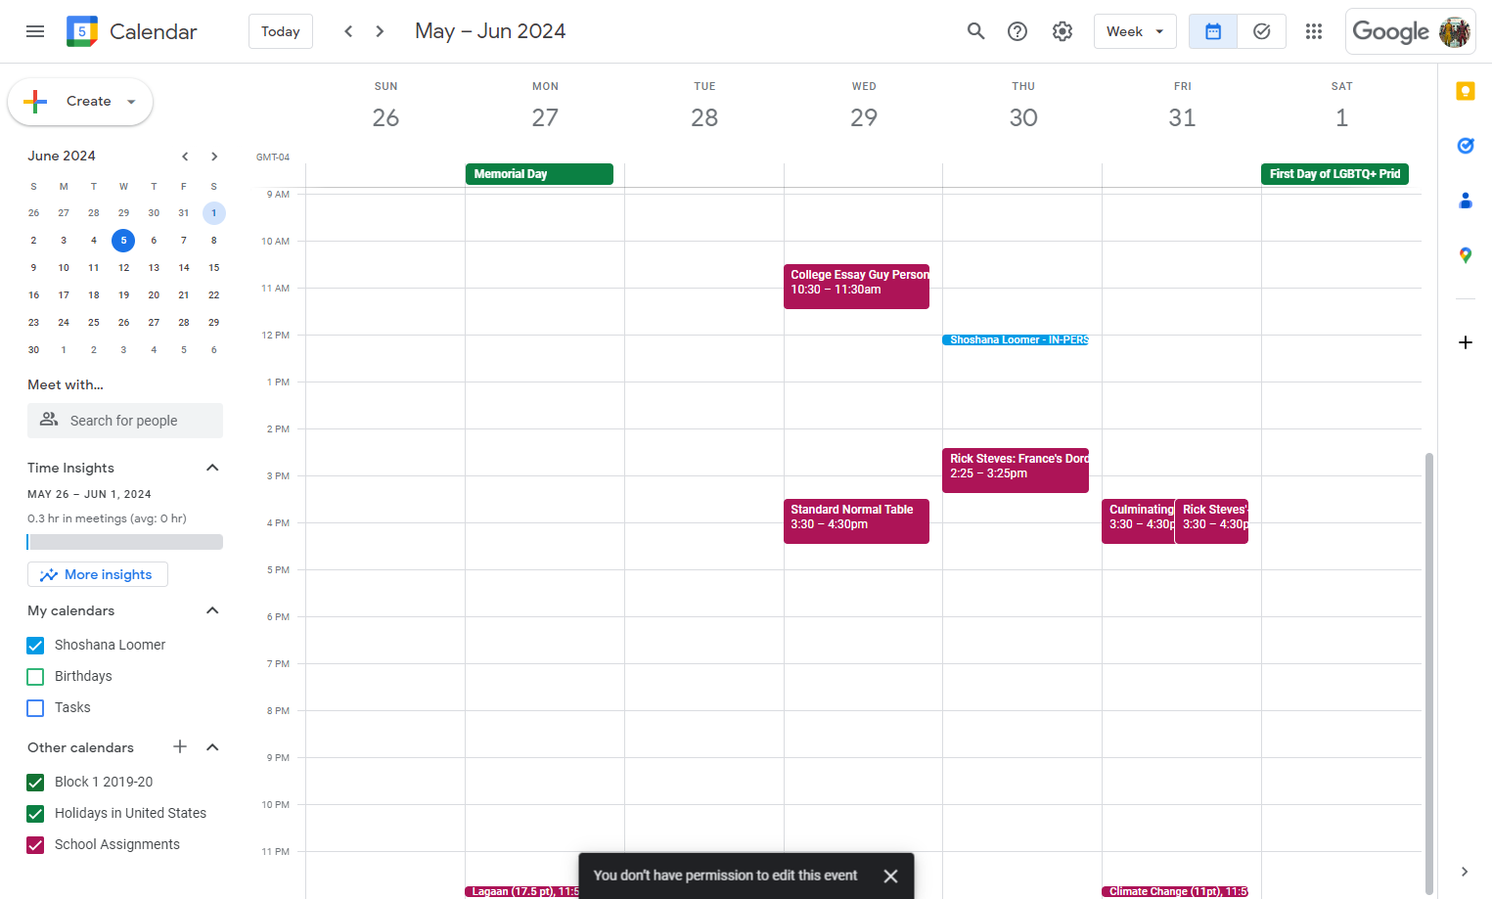Show previous month in mini calendar

[185, 157]
